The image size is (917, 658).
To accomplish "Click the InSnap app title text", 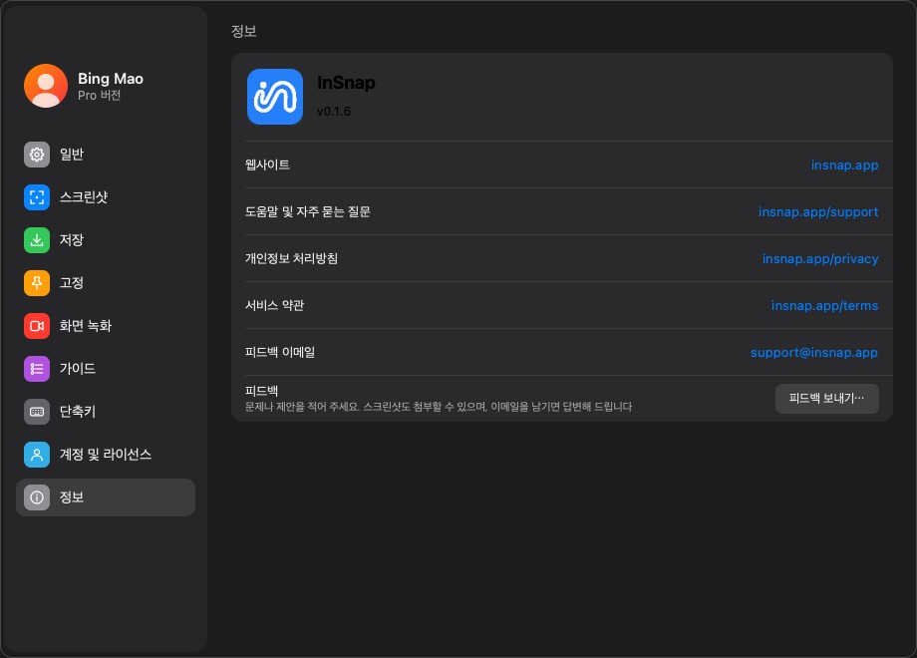I will [x=346, y=83].
